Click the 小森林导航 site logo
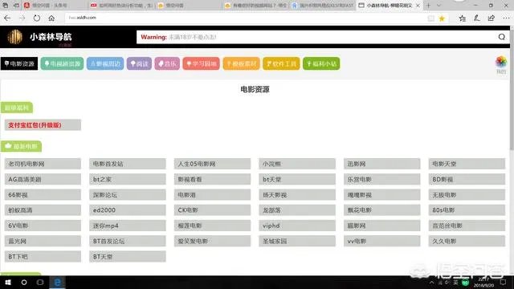This screenshot has width=514, height=289. coord(39,37)
